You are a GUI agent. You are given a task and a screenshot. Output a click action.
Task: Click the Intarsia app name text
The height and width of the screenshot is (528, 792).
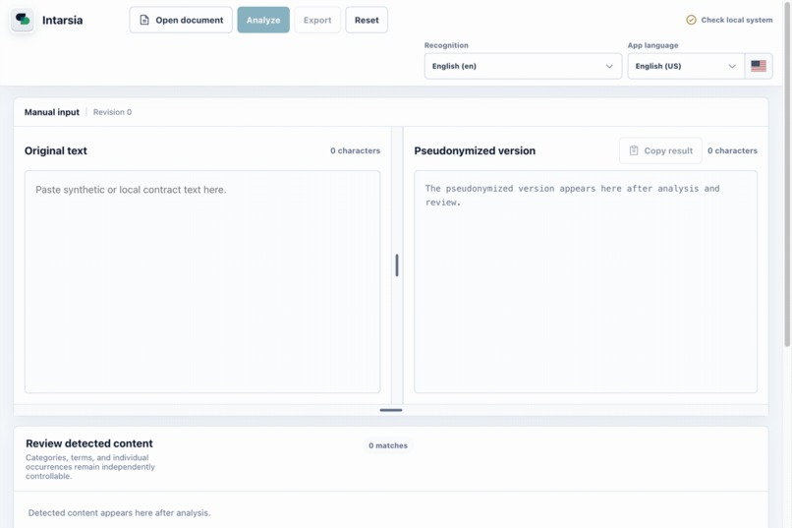[x=62, y=21]
